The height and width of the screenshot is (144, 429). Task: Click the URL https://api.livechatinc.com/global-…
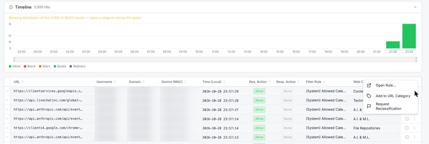(48, 100)
